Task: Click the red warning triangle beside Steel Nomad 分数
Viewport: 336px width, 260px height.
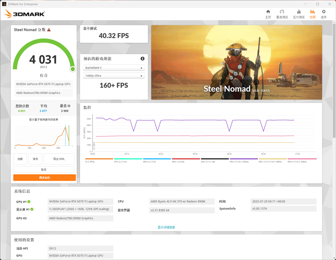Action: coord(49,30)
